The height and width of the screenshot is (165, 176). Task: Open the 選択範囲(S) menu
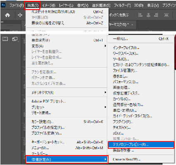(101, 5)
